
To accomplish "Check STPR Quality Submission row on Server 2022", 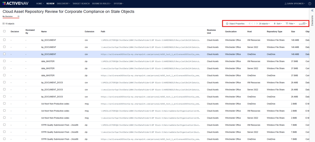I will (4, 132).
